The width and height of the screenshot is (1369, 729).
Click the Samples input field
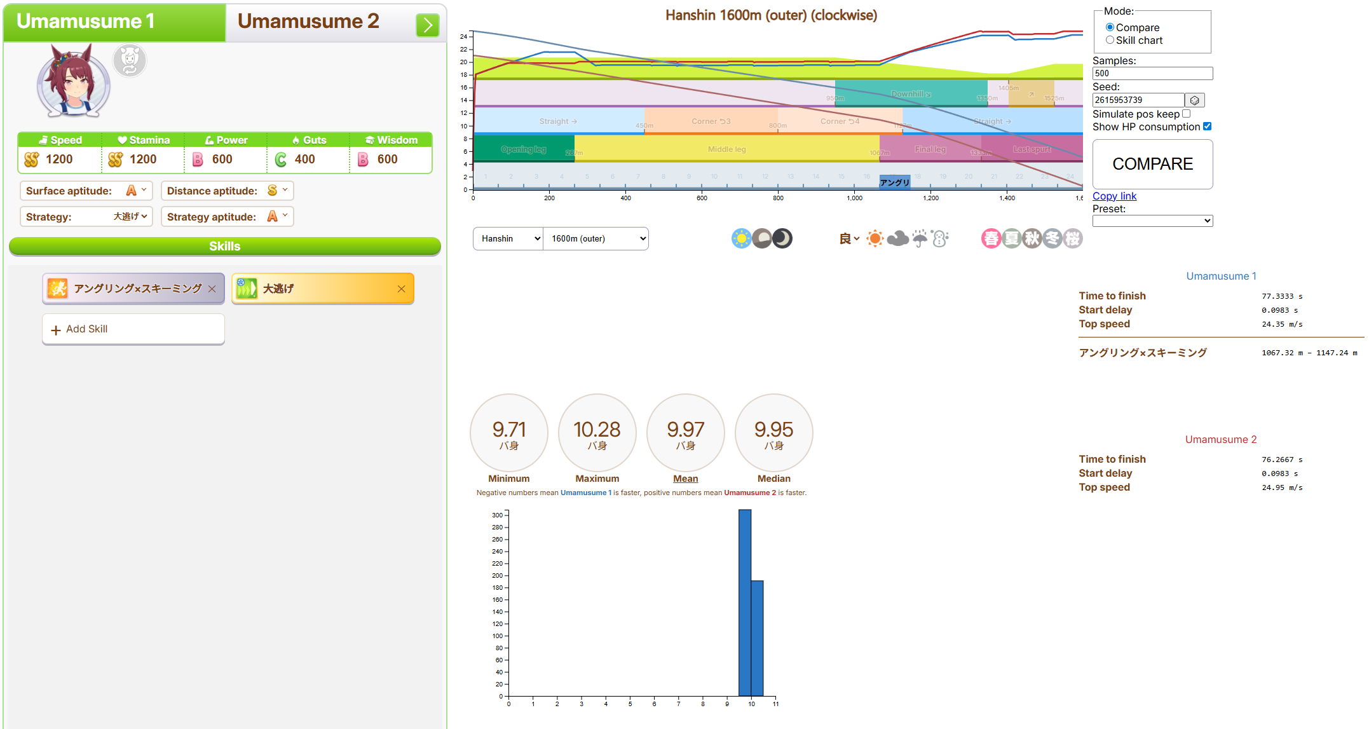coord(1152,74)
